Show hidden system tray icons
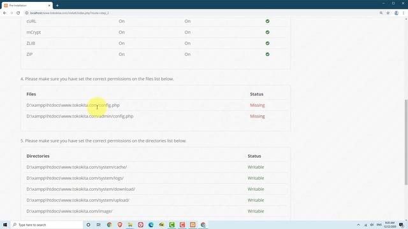The height and width of the screenshot is (229, 408). [358, 225]
